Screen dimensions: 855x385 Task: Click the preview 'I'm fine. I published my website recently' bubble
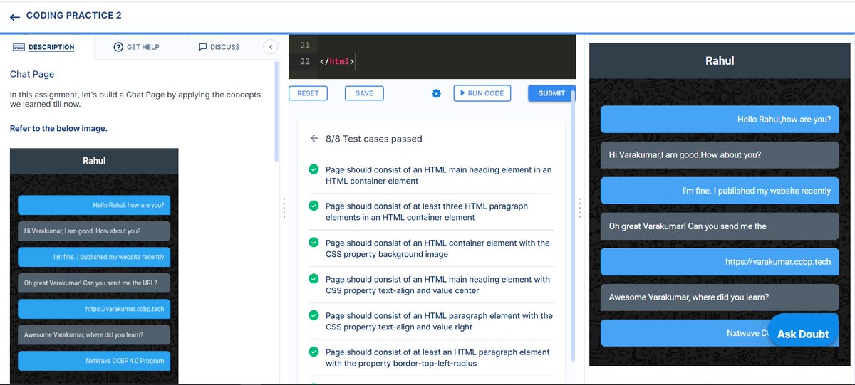click(720, 191)
